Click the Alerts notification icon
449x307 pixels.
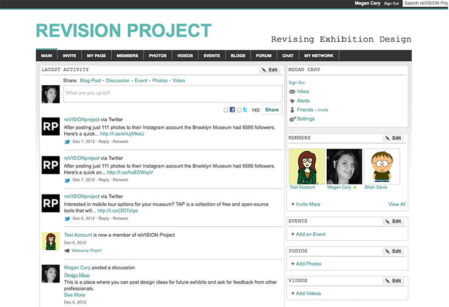click(x=292, y=101)
